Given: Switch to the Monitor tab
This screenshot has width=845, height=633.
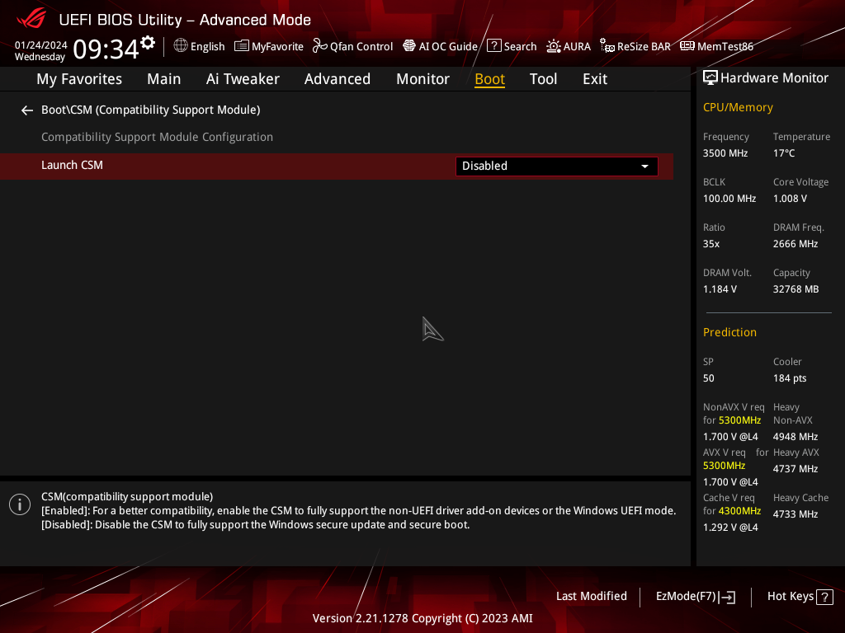Looking at the screenshot, I should pos(422,79).
